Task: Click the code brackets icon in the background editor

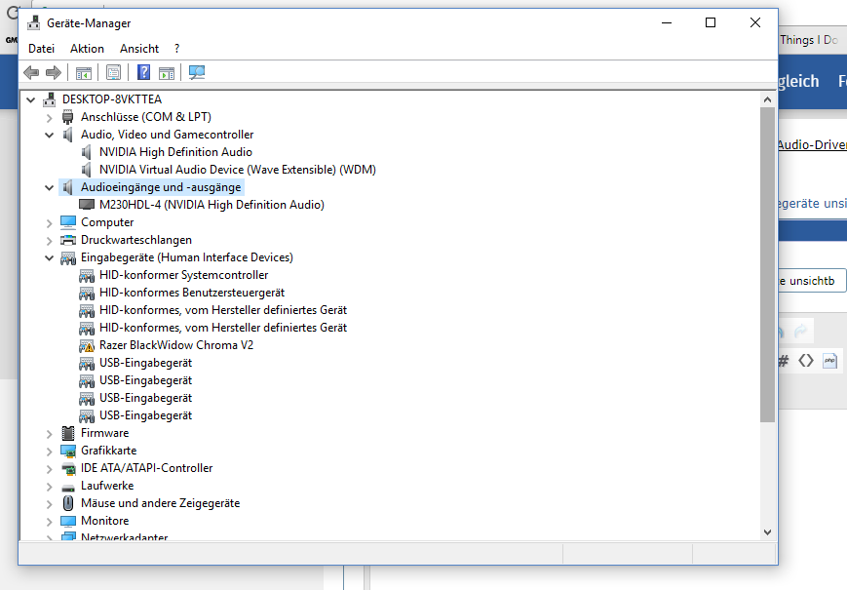Action: (x=806, y=361)
